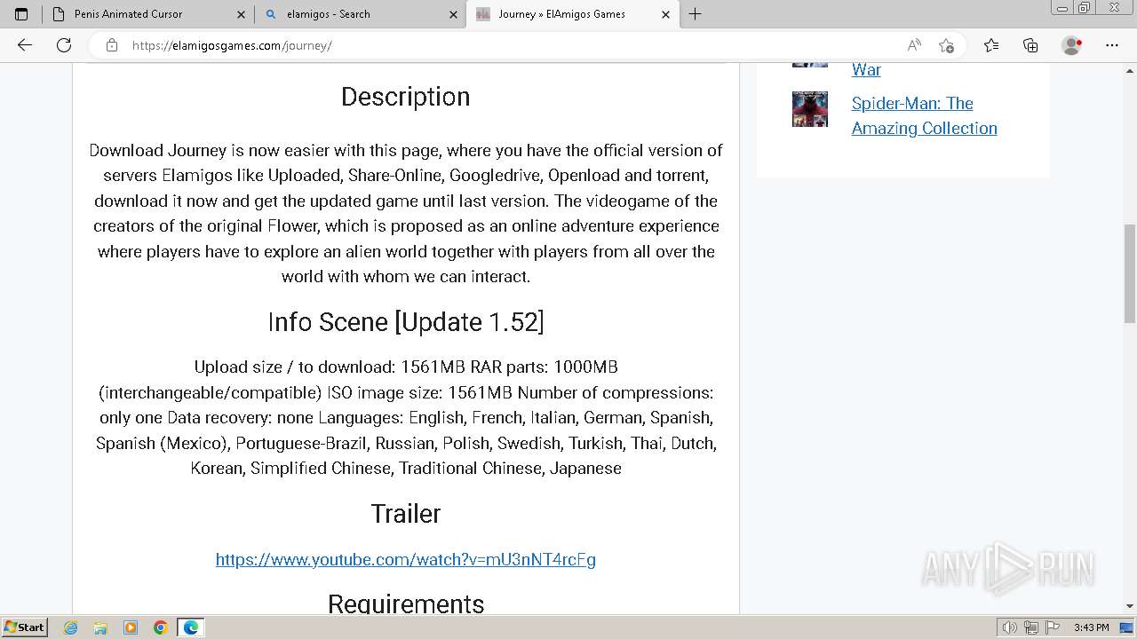Click the 'Info Scene [Update 1.52]' heading
This screenshot has height=639, width=1137.
click(x=406, y=321)
